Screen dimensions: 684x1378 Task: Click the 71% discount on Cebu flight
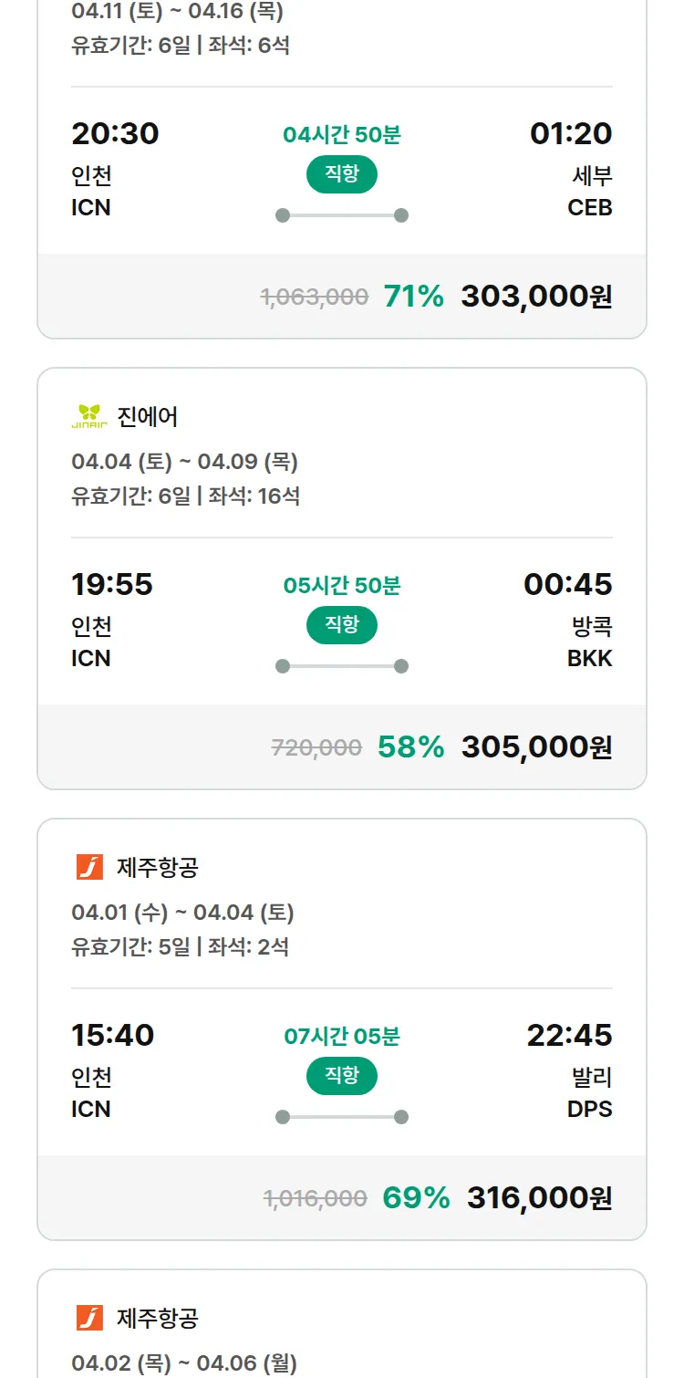(x=413, y=297)
